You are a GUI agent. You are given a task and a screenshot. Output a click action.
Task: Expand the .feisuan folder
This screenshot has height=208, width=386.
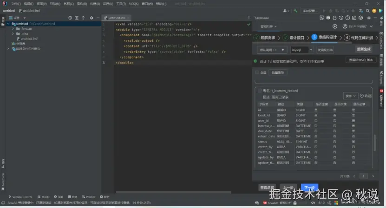pos(13,29)
